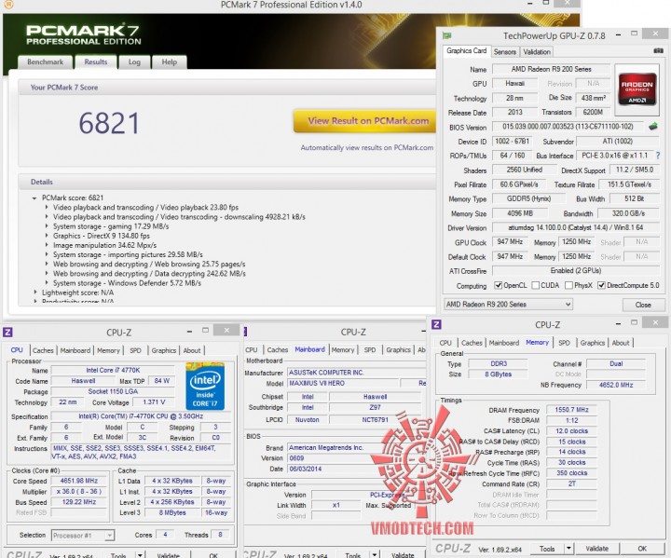Screen dimensions: 671x558
Task: Open Caches tab in CPU-Z CPU window
Action: [x=43, y=350]
